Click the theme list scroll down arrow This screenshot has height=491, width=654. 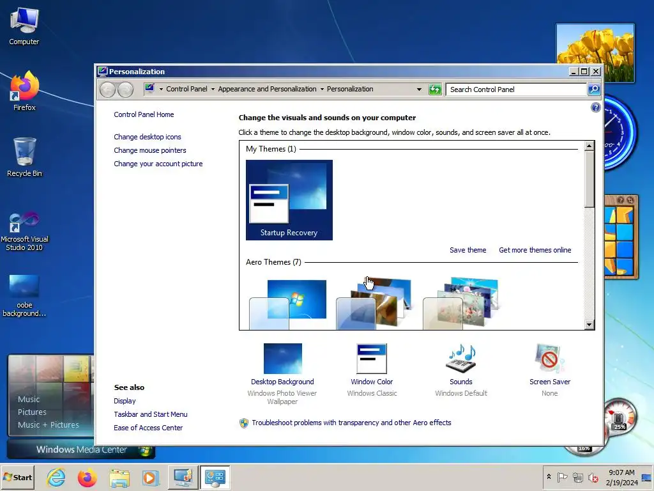(589, 324)
